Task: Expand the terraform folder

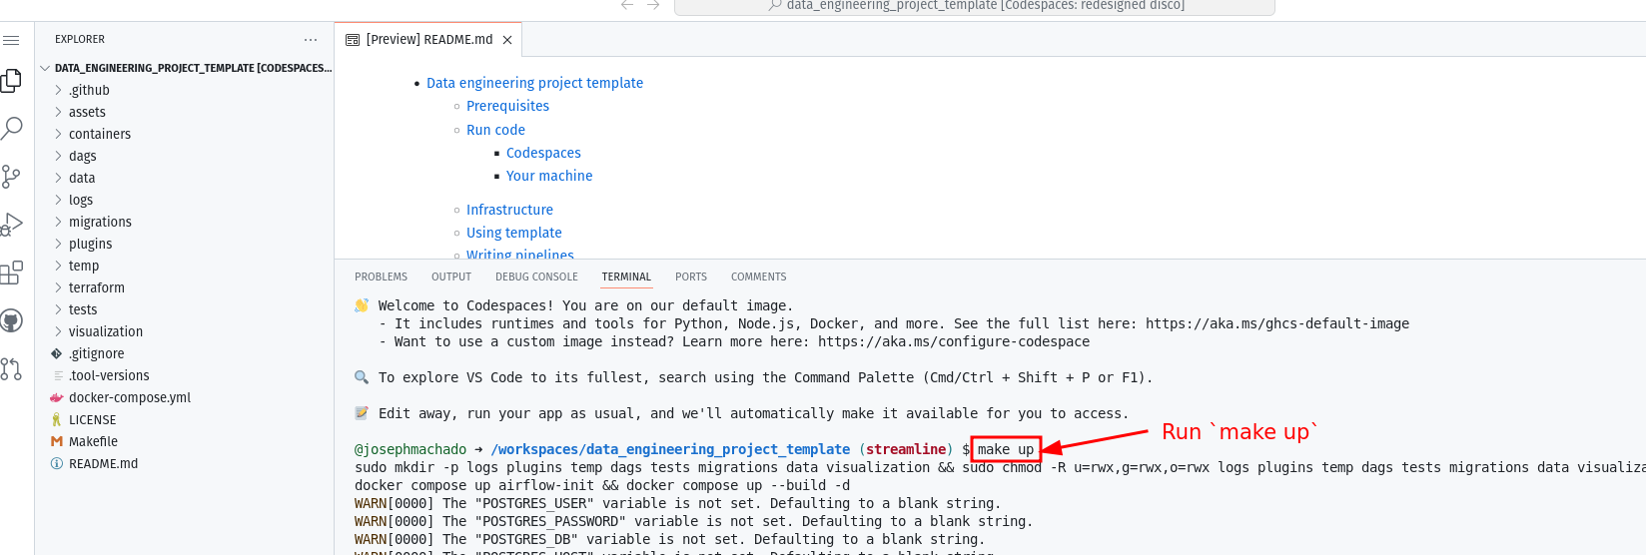Action: [96, 287]
